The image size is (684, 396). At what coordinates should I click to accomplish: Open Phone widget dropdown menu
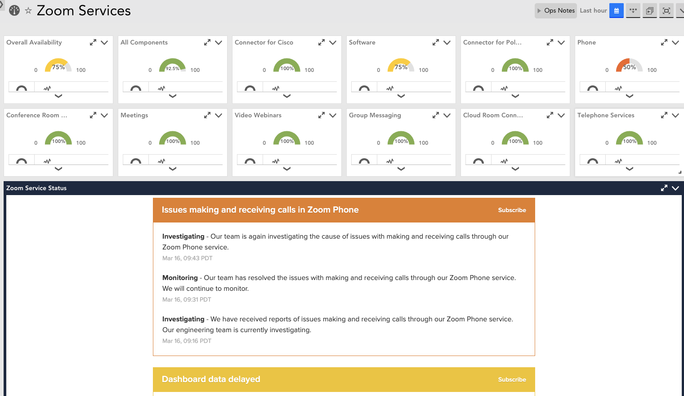pos(675,42)
